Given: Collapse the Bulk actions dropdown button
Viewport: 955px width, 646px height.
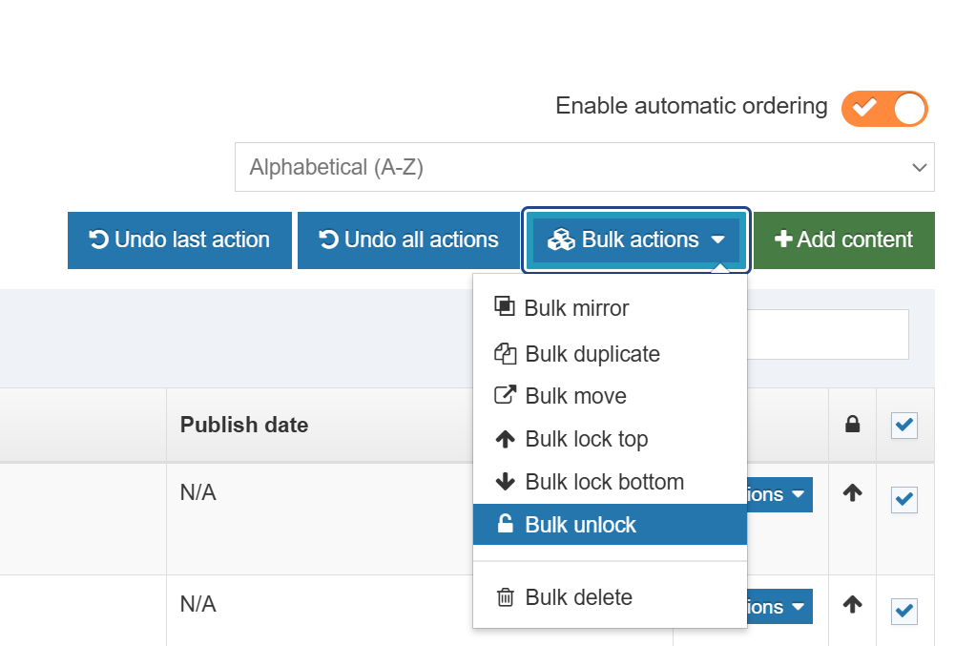Looking at the screenshot, I should [x=636, y=240].
